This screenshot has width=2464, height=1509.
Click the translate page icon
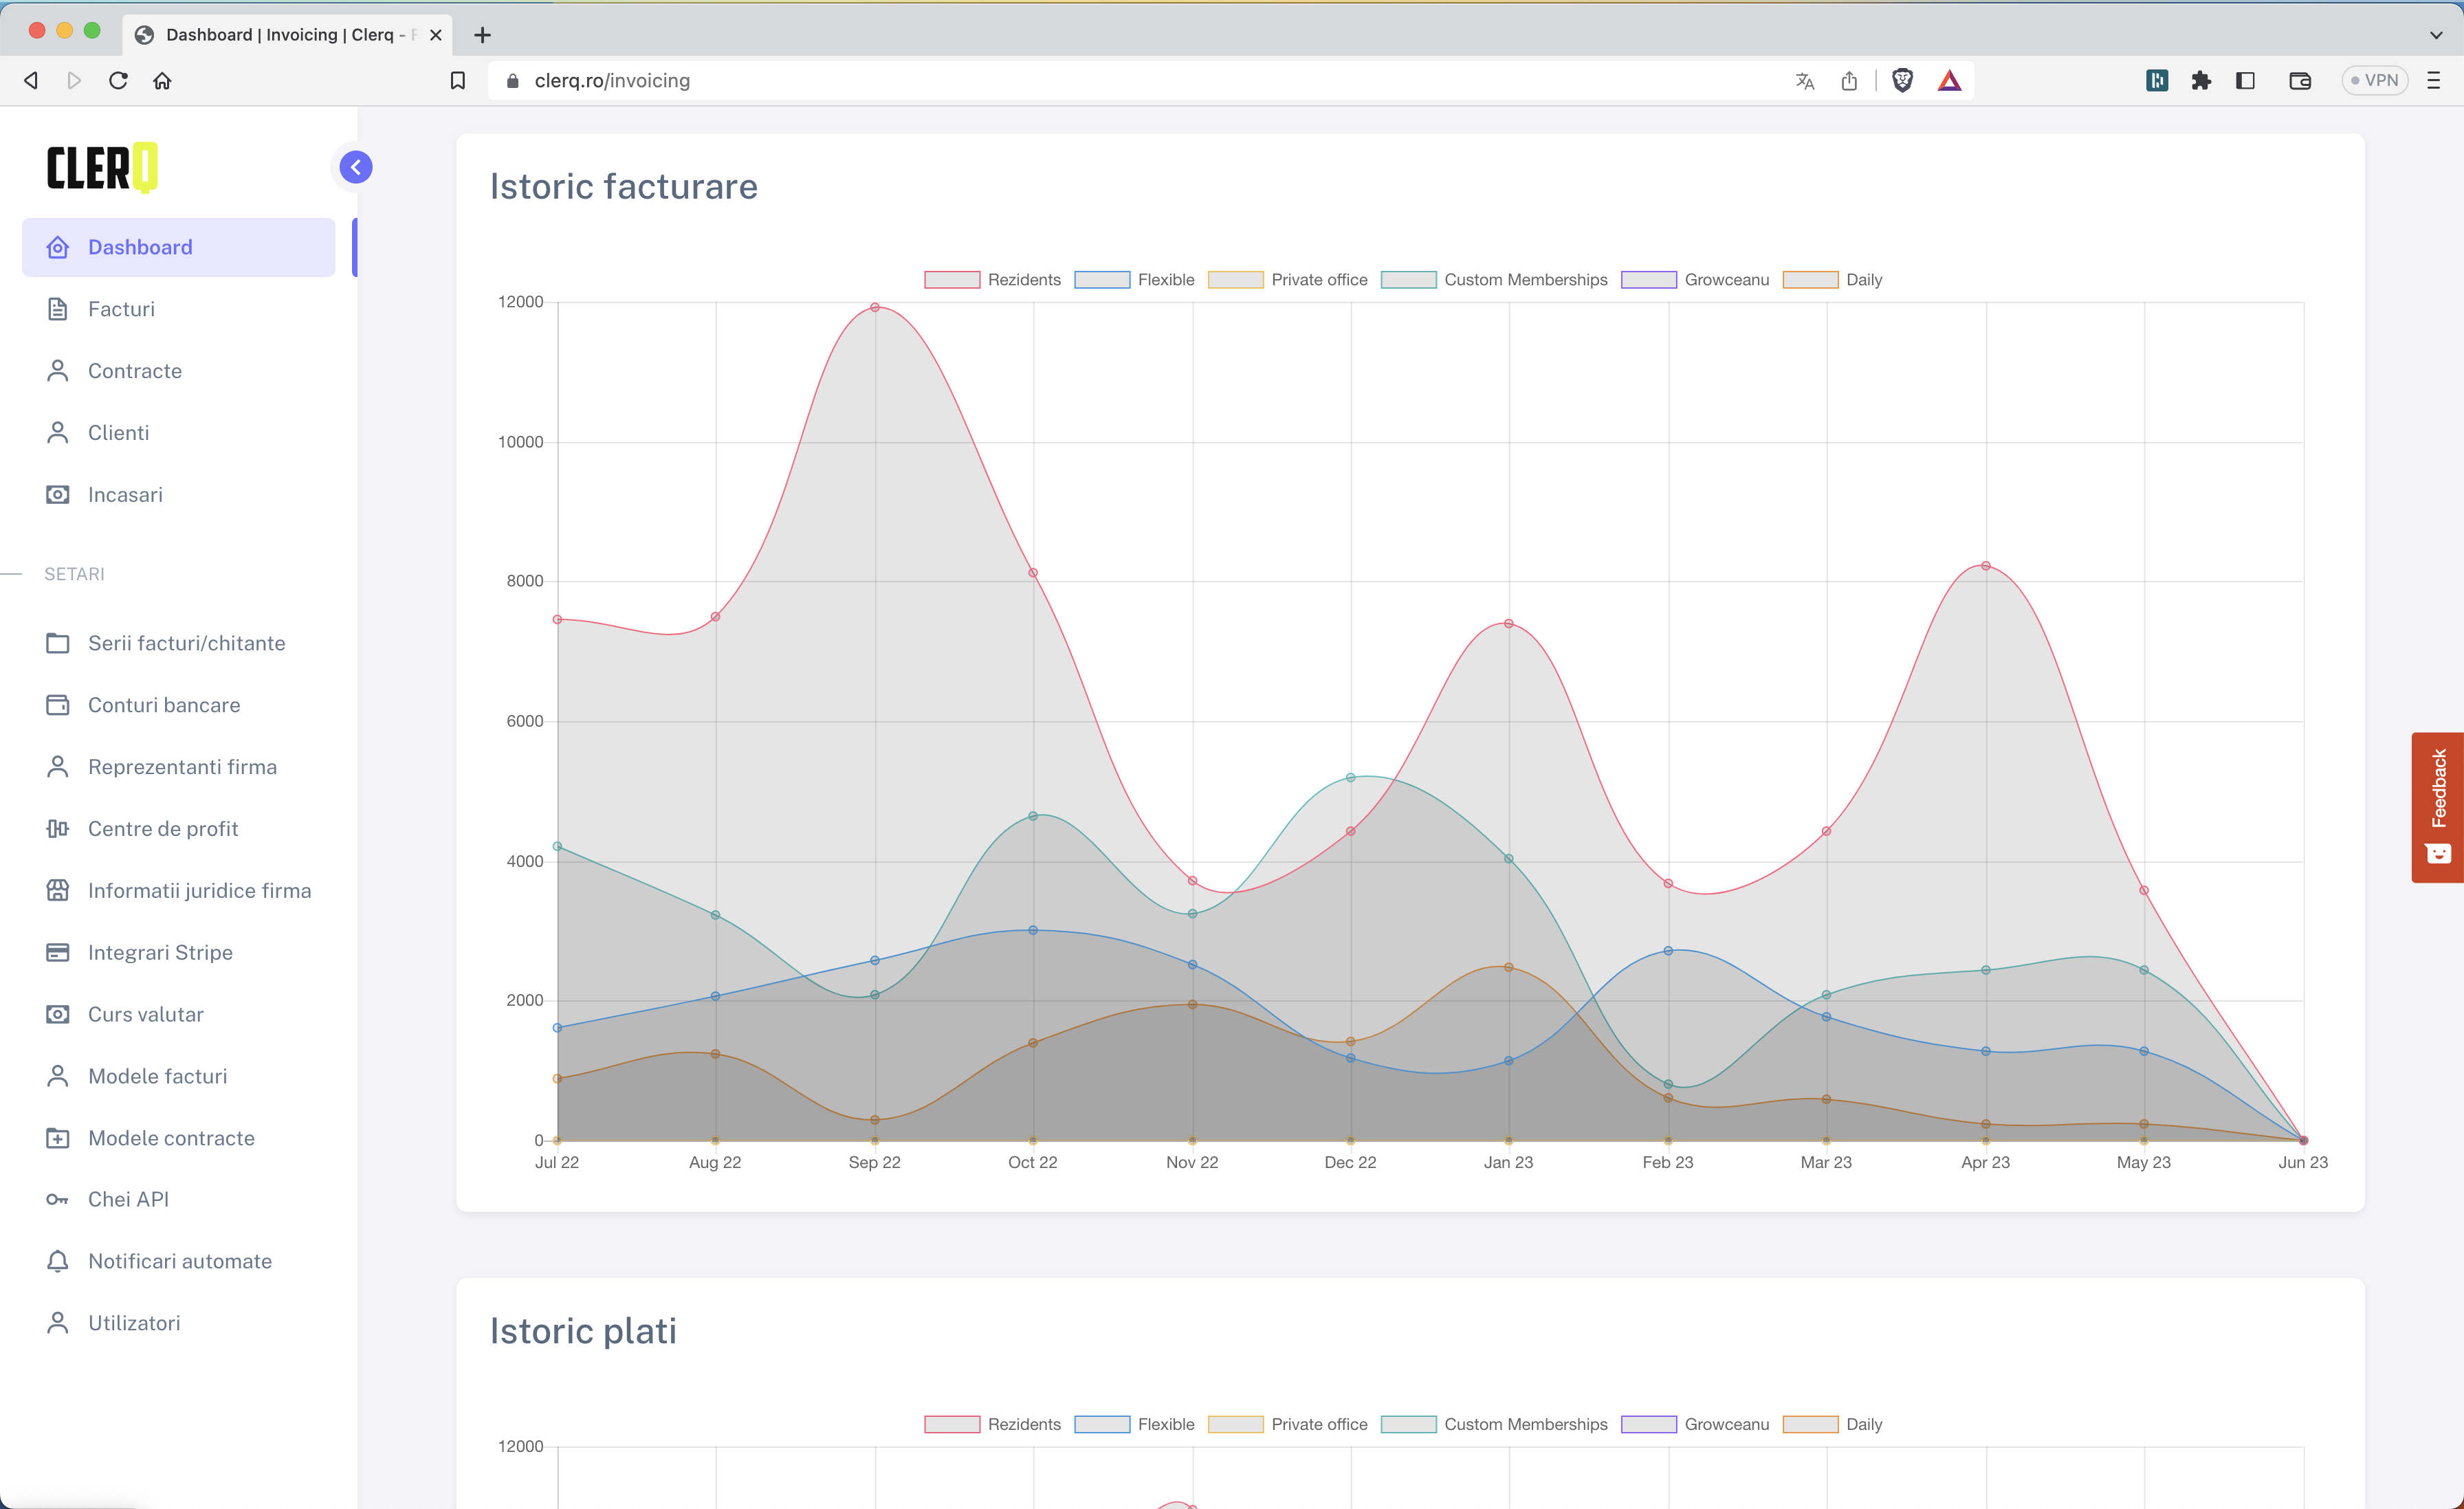pos(1805,81)
